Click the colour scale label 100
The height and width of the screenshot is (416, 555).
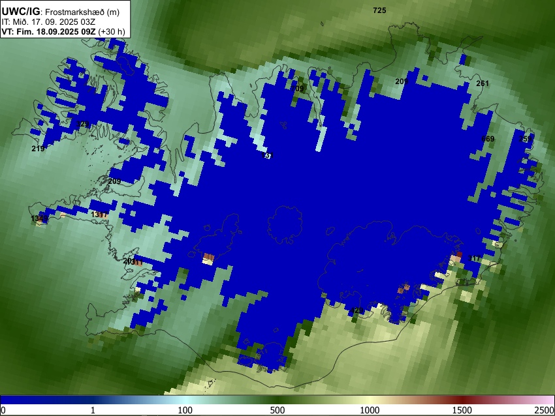point(185,410)
